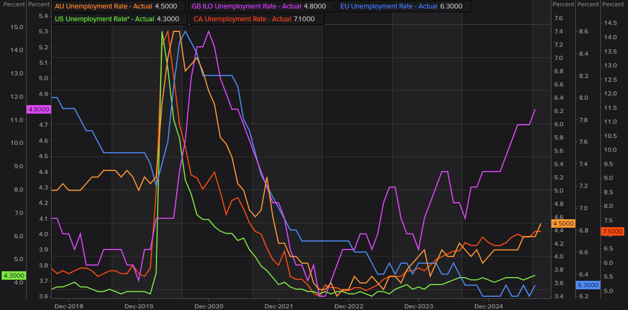Image resolution: width=628 pixels, height=310 pixels.
Task: Select the blue 6.3000 value tag
Action: pyautogui.click(x=588, y=285)
